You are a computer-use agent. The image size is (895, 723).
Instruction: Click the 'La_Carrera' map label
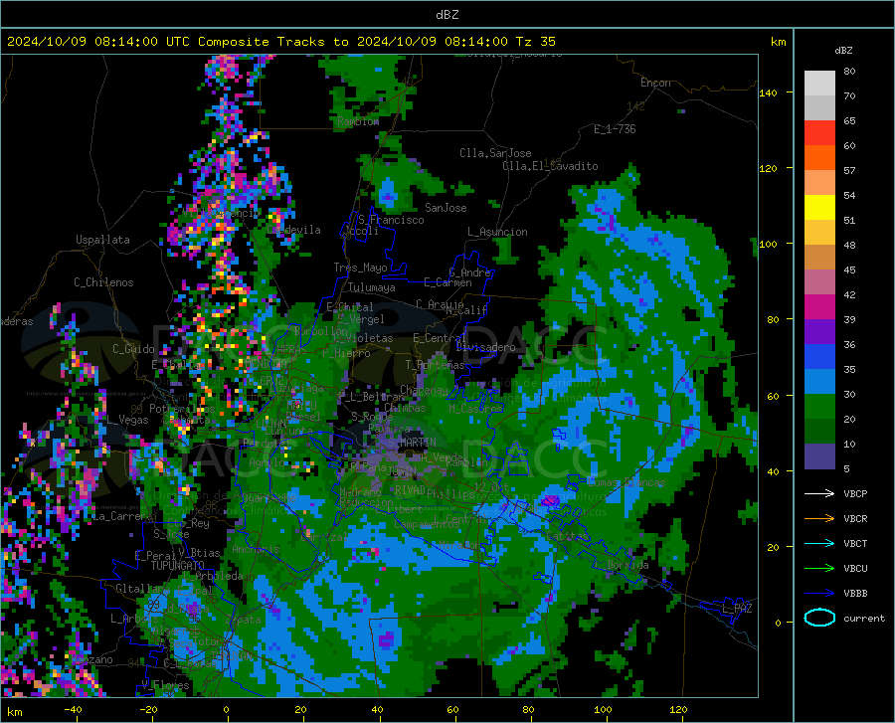click(120, 516)
